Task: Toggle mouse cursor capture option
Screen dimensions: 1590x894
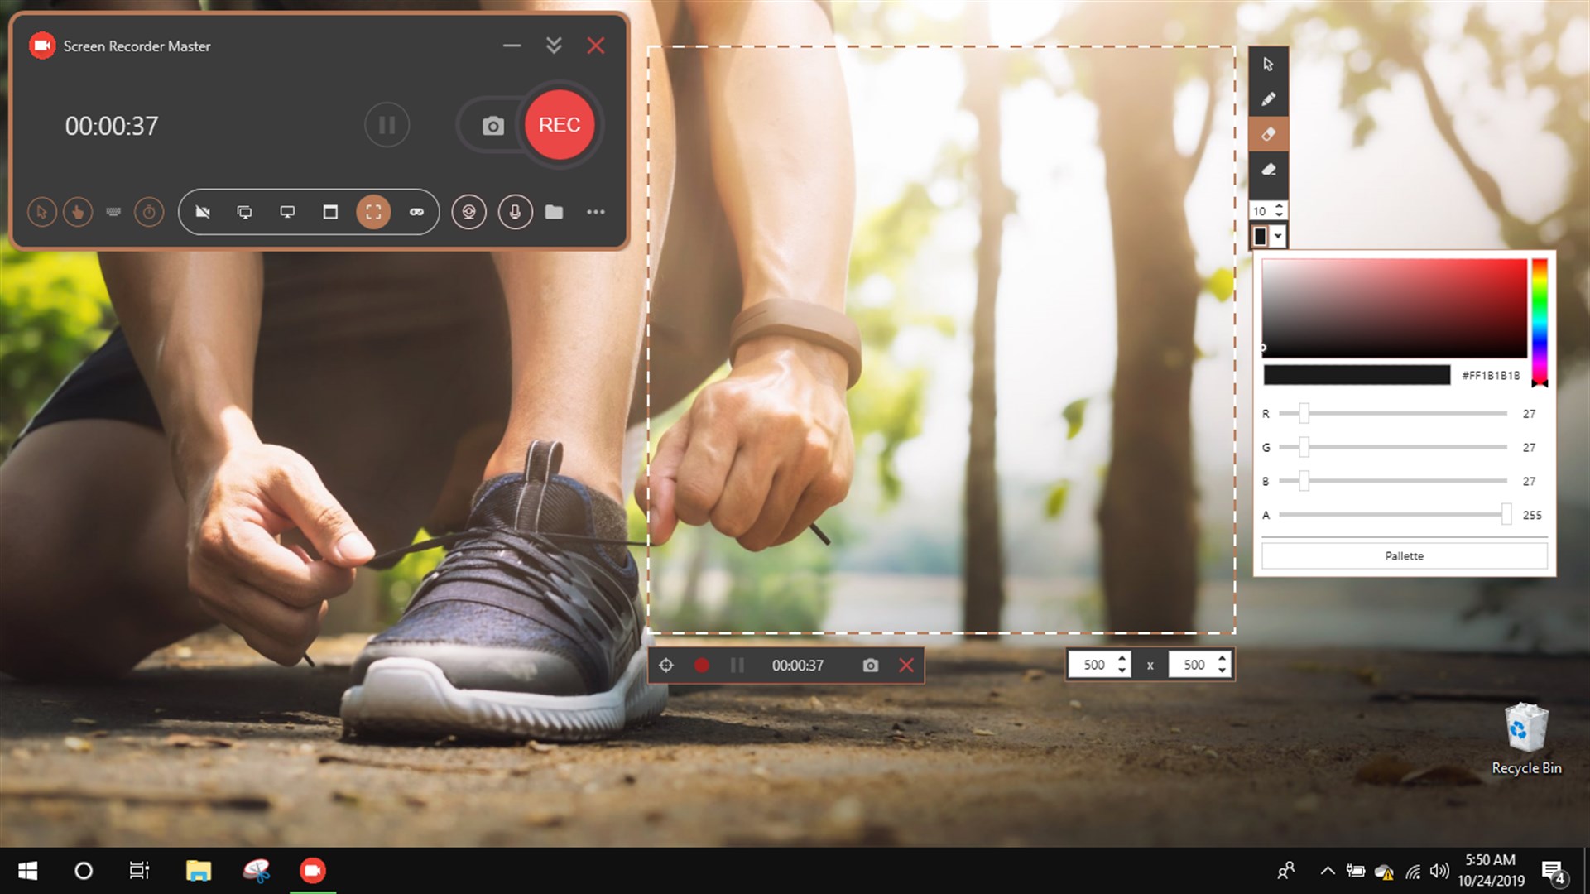Action: tap(41, 212)
